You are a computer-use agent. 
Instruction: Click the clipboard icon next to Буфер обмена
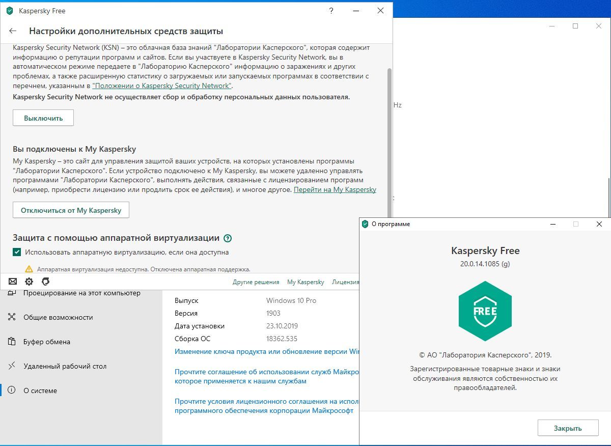tap(12, 342)
